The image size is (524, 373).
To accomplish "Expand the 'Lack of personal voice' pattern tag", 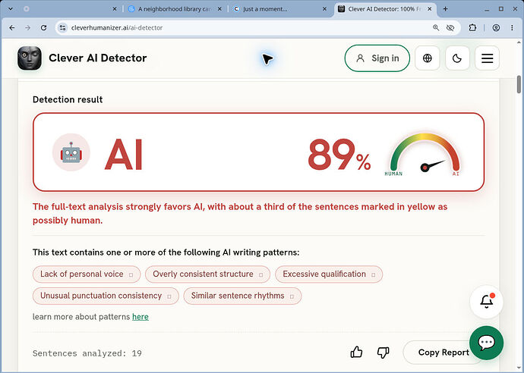I will [87, 274].
